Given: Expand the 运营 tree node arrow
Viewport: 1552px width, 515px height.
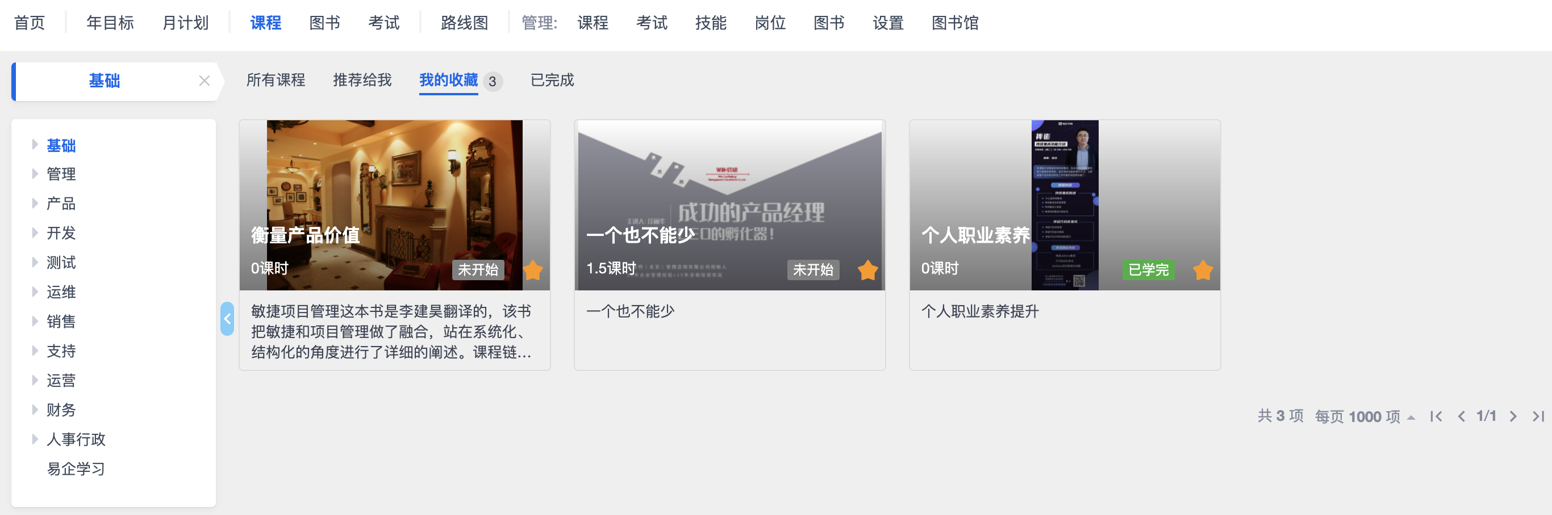Looking at the screenshot, I should tap(35, 380).
